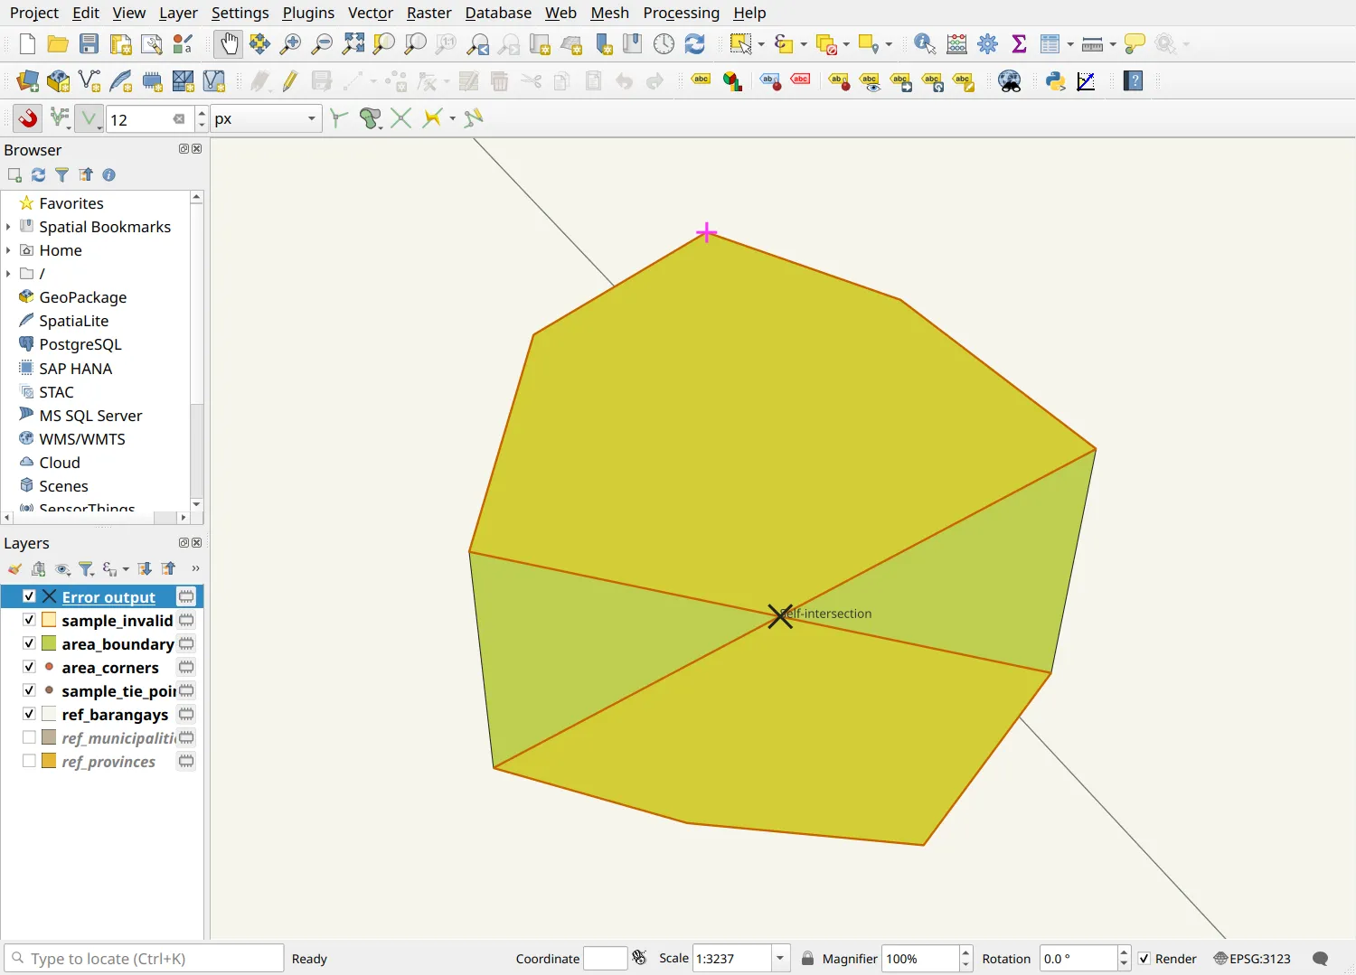Image resolution: width=1356 pixels, height=975 pixels.
Task: Open the Plugins menu
Action: pyautogui.click(x=308, y=13)
